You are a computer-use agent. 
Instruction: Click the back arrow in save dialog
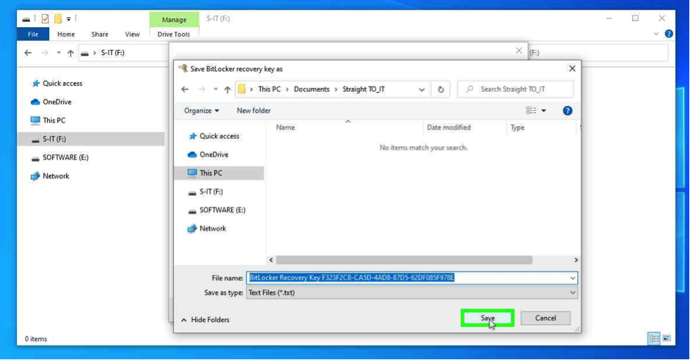tap(185, 89)
